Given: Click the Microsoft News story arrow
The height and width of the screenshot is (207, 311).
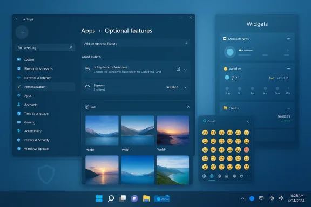Looking at the screenshot, I should coord(288,50).
